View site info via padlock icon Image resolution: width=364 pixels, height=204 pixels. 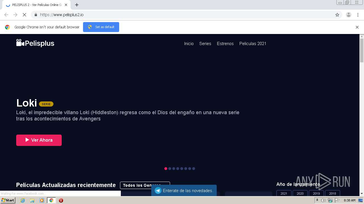click(x=36, y=15)
